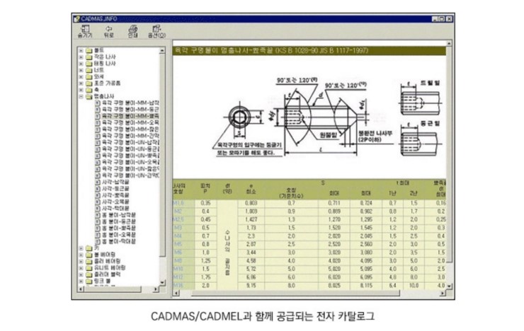Click page icon of 사각-막대끝
Image resolution: width=524 pixels, height=331 pixels.
point(98,208)
